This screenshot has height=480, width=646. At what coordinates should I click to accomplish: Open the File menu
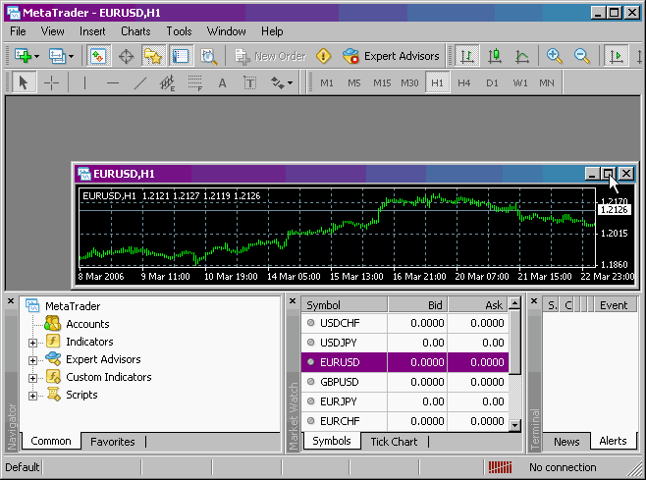pos(18,31)
